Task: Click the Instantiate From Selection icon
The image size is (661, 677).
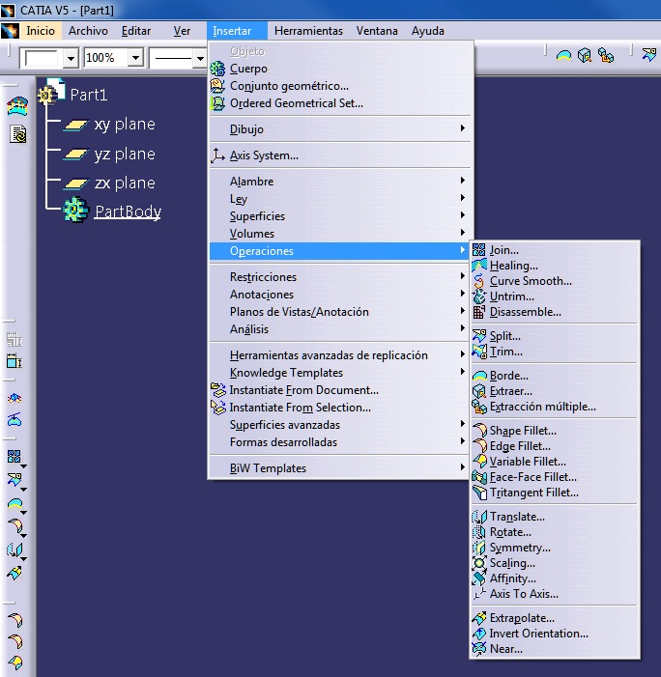Action: [x=218, y=408]
